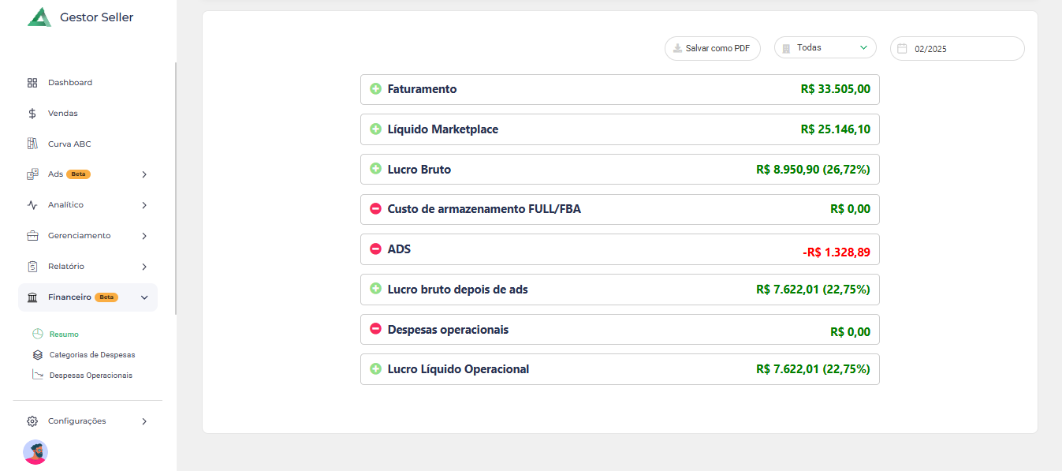Open Despesas Operacionais page
Image resolution: width=1062 pixels, height=471 pixels.
(90, 376)
